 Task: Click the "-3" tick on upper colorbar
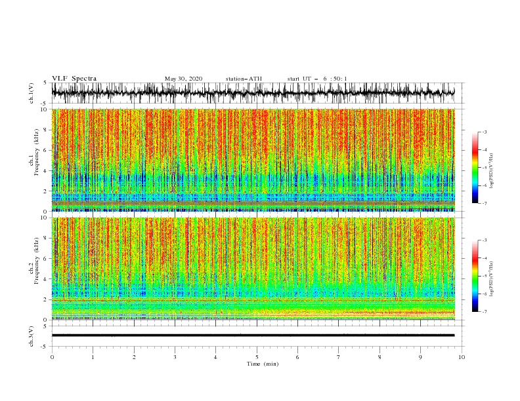click(x=484, y=132)
